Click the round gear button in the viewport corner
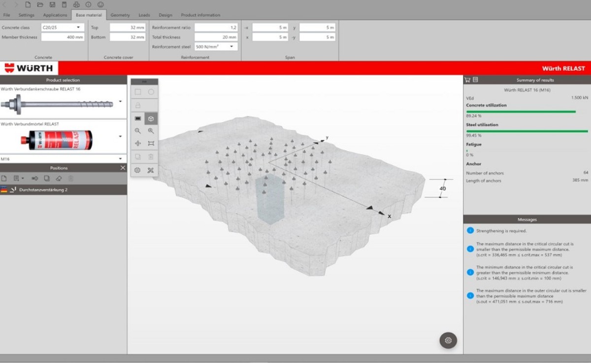Viewport: 591px width, 363px height. pyautogui.click(x=448, y=340)
